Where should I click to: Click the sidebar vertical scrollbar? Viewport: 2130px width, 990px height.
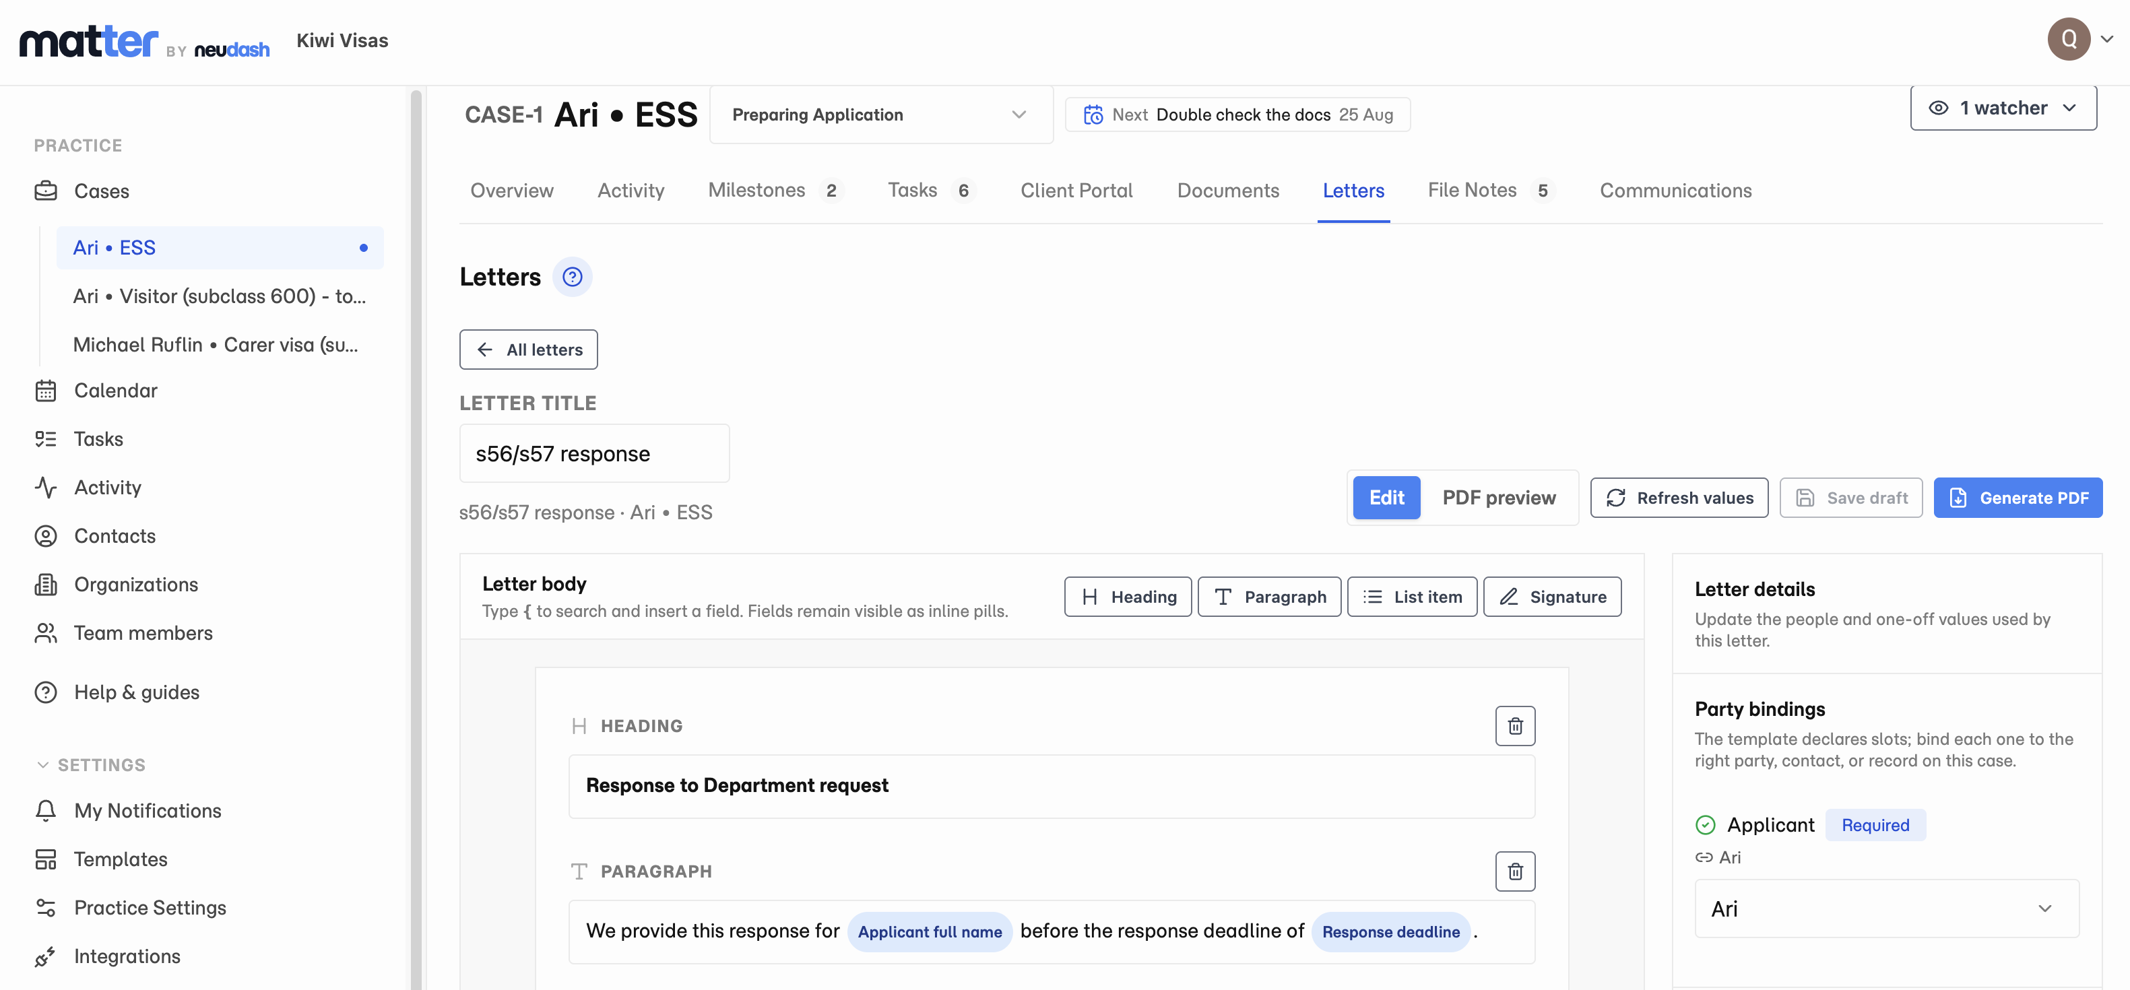pos(416,537)
